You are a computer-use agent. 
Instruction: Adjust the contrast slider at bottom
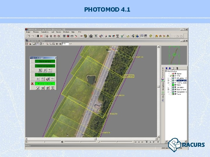tap(80, 142)
